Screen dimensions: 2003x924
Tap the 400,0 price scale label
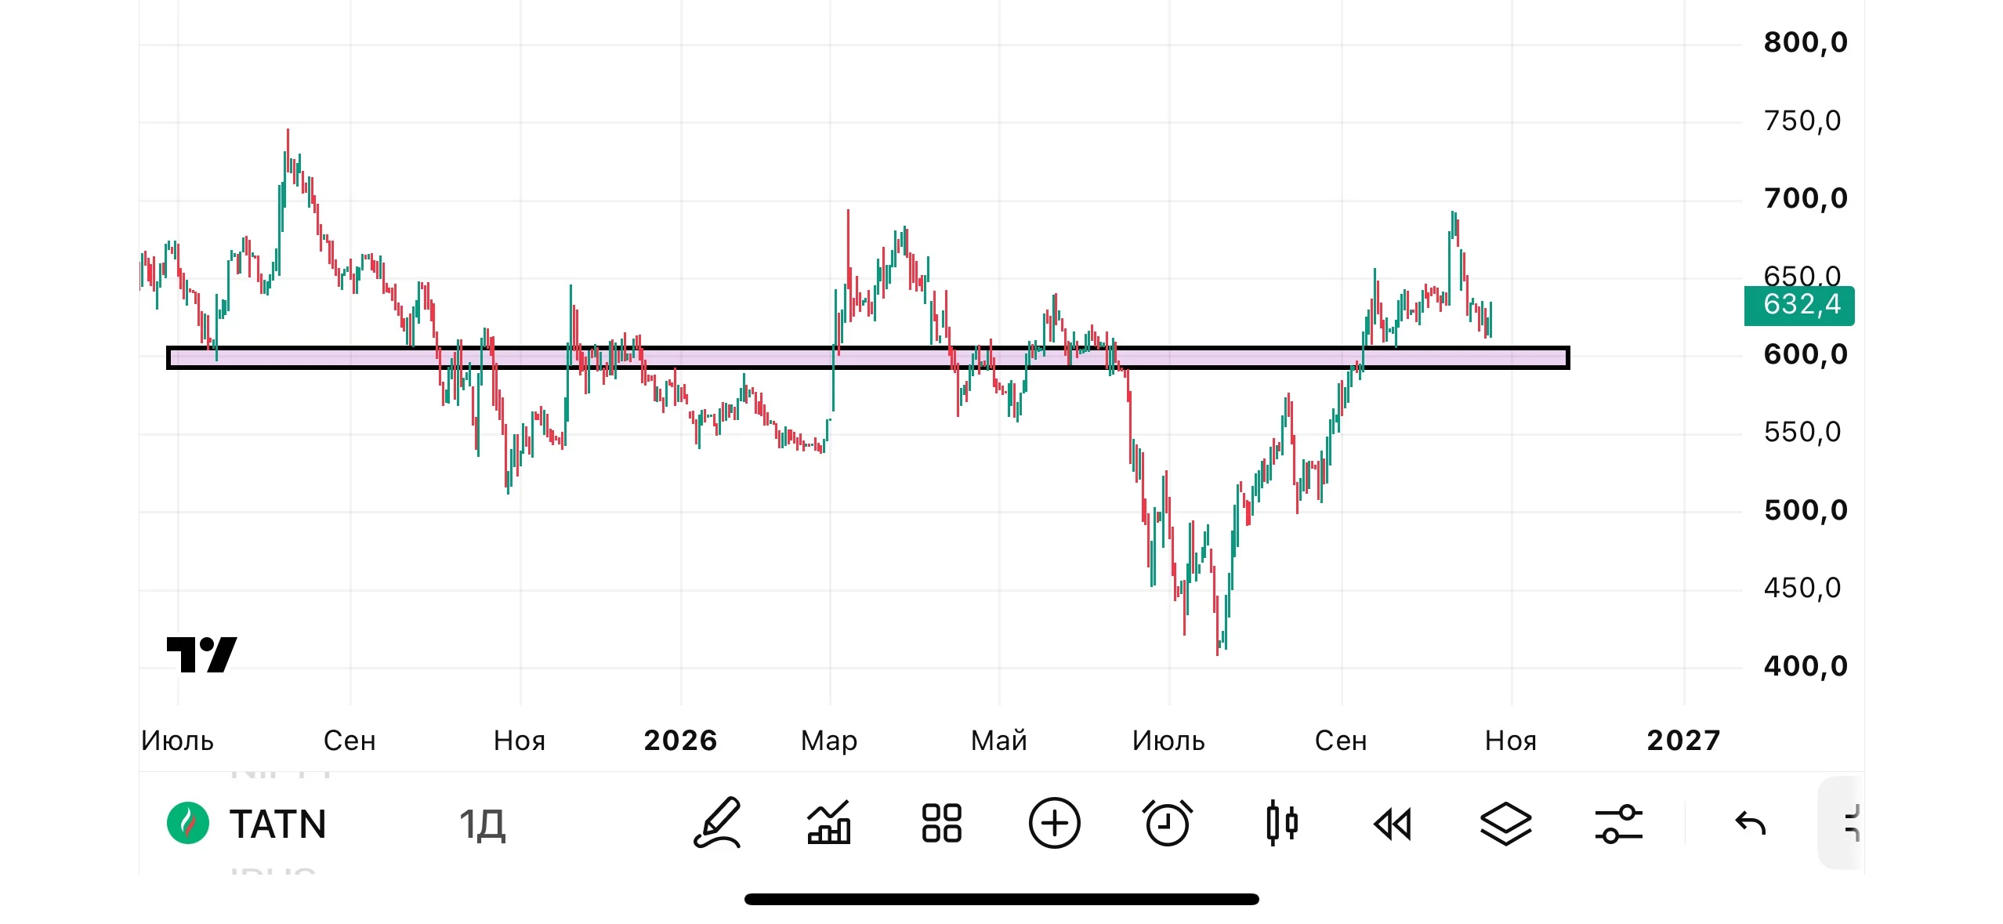click(x=1806, y=666)
